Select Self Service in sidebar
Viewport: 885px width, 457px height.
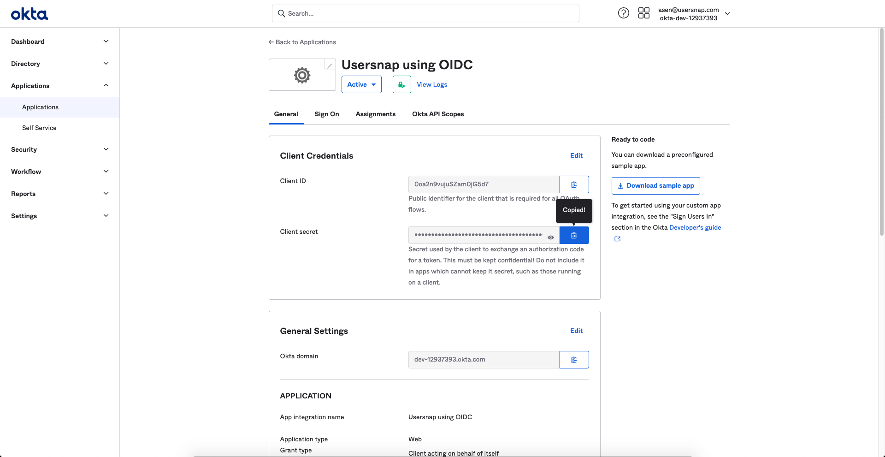tap(60, 128)
